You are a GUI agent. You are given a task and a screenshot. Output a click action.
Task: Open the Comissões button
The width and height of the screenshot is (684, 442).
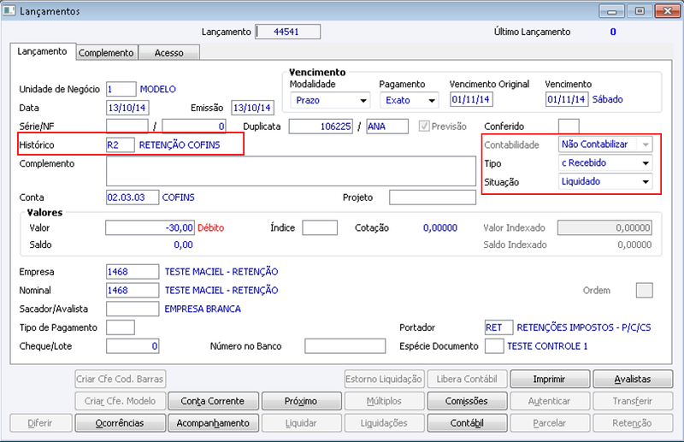[467, 401]
